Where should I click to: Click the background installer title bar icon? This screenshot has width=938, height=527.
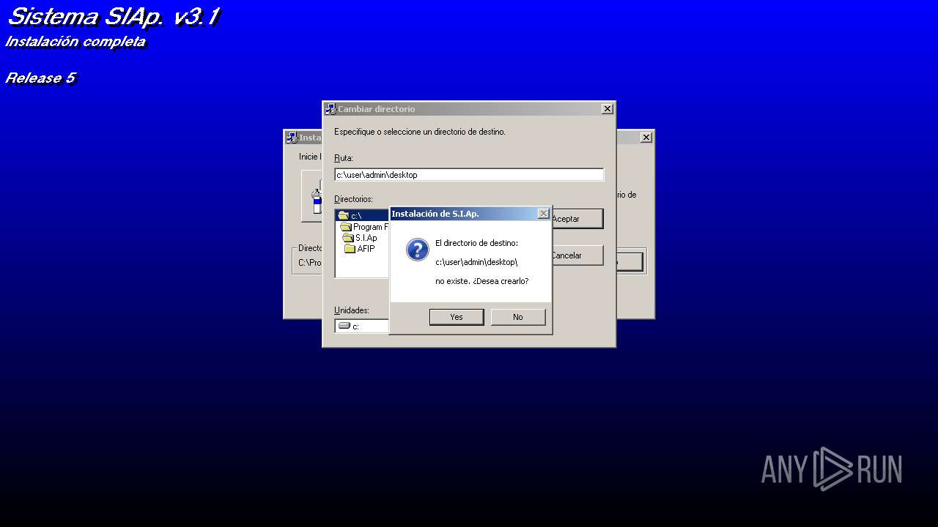coord(292,138)
